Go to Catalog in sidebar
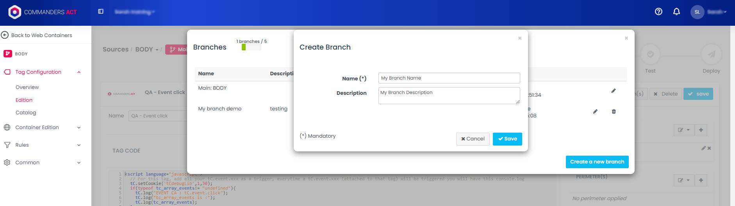 point(26,113)
